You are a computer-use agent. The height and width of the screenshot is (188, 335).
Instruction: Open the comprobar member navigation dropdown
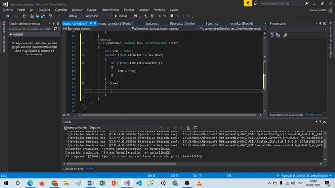(x=233, y=29)
